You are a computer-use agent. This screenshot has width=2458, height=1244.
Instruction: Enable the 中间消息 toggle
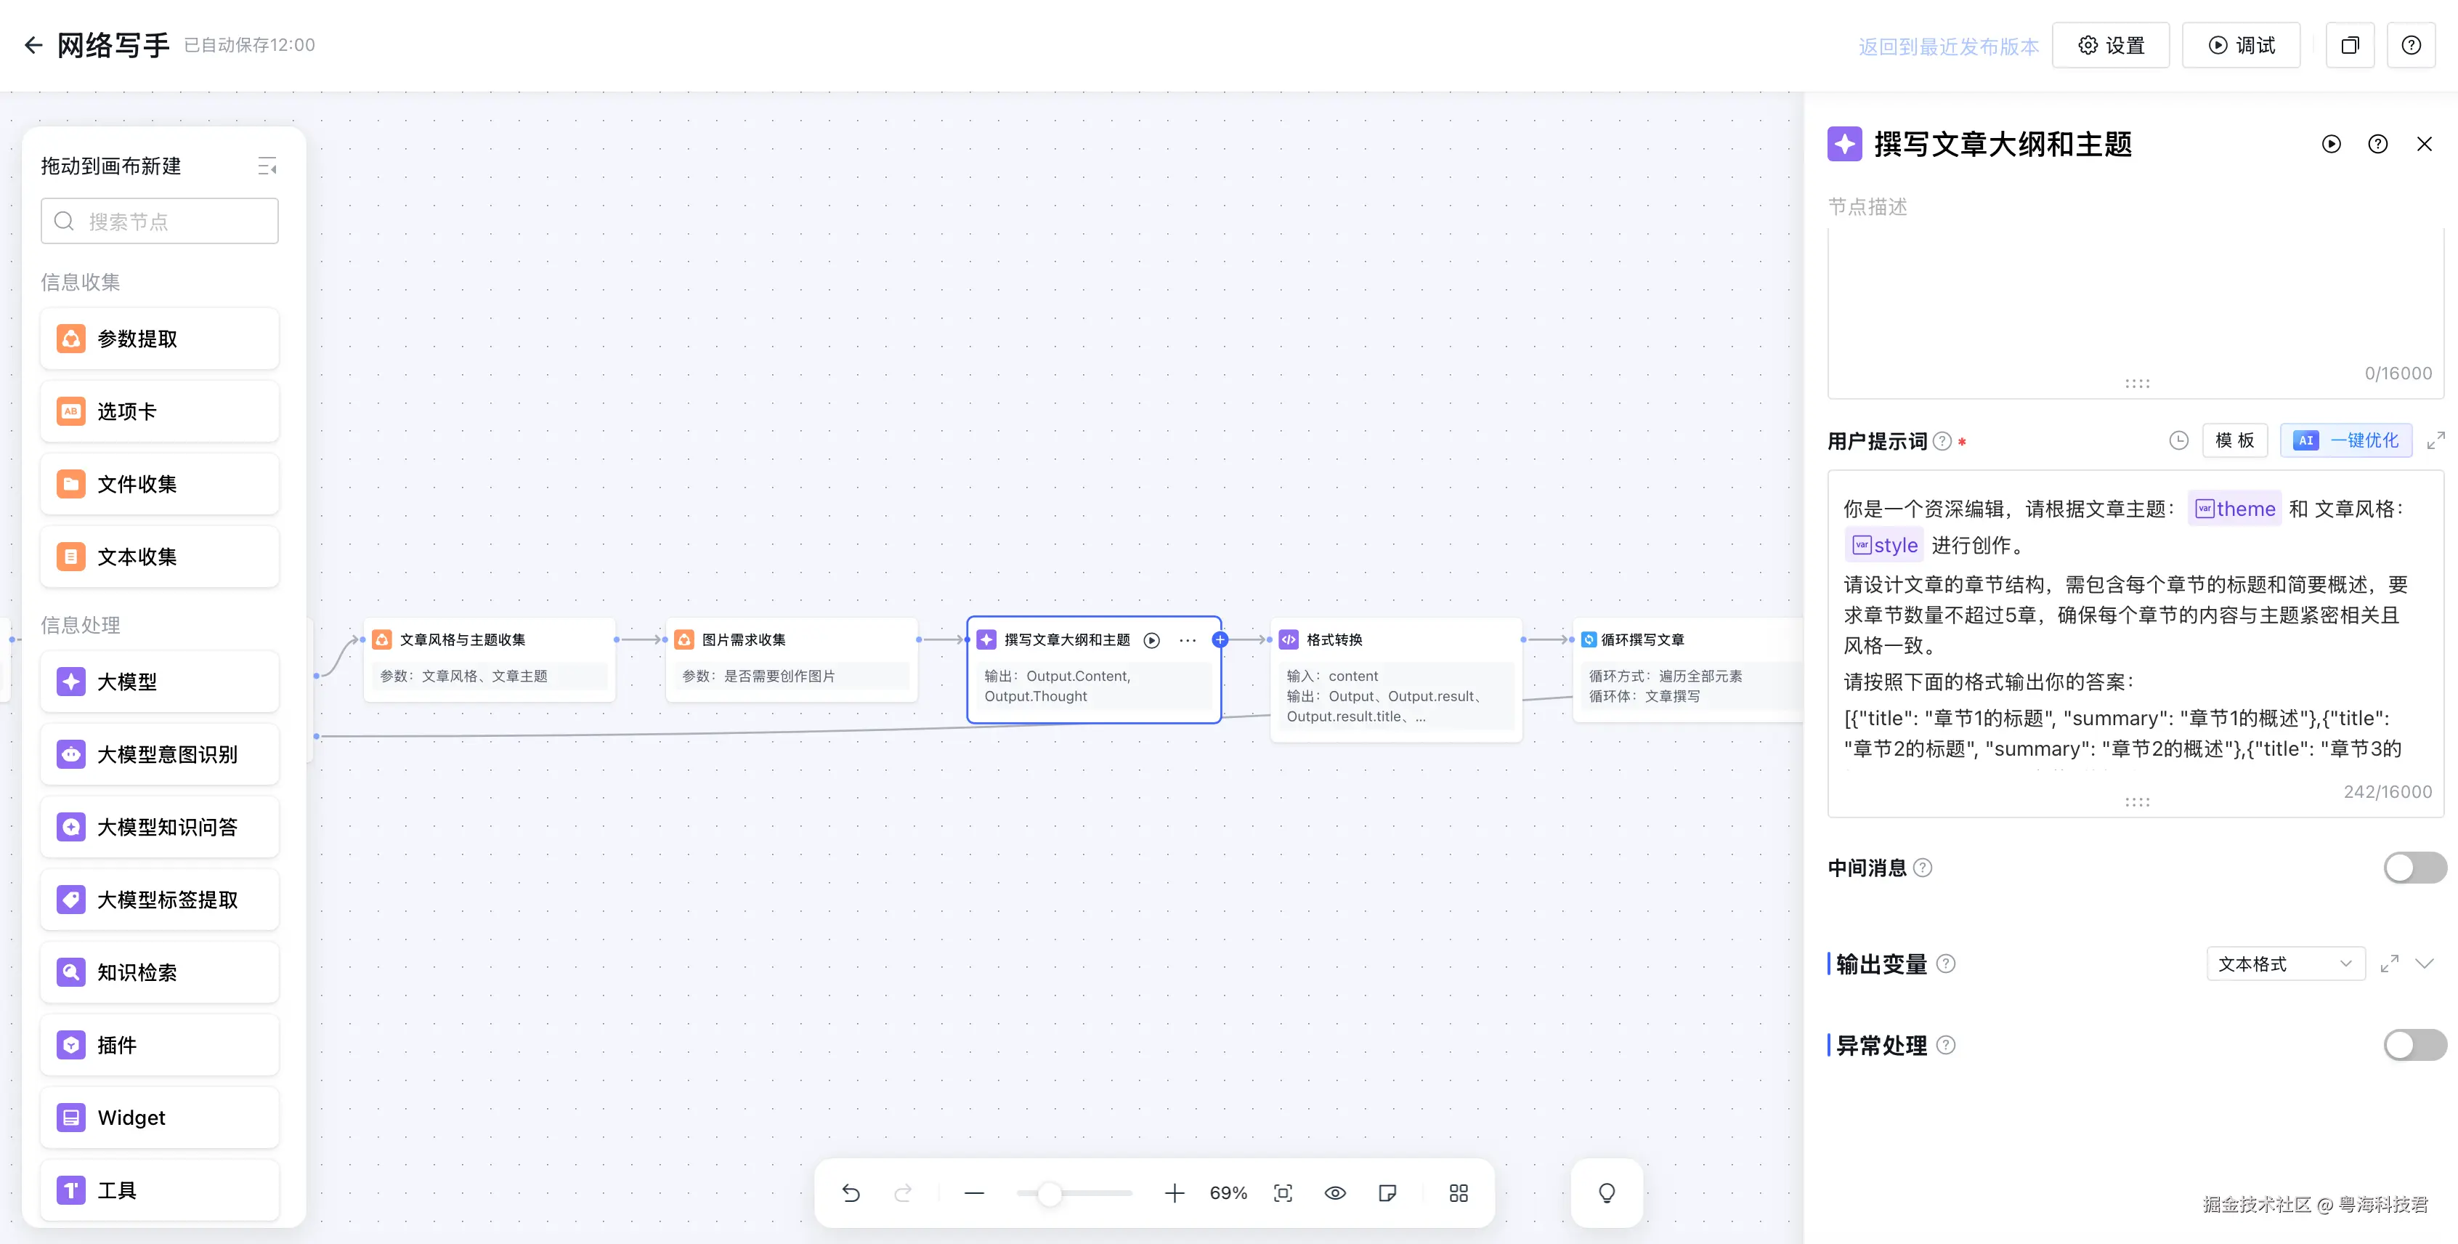[x=2414, y=868]
